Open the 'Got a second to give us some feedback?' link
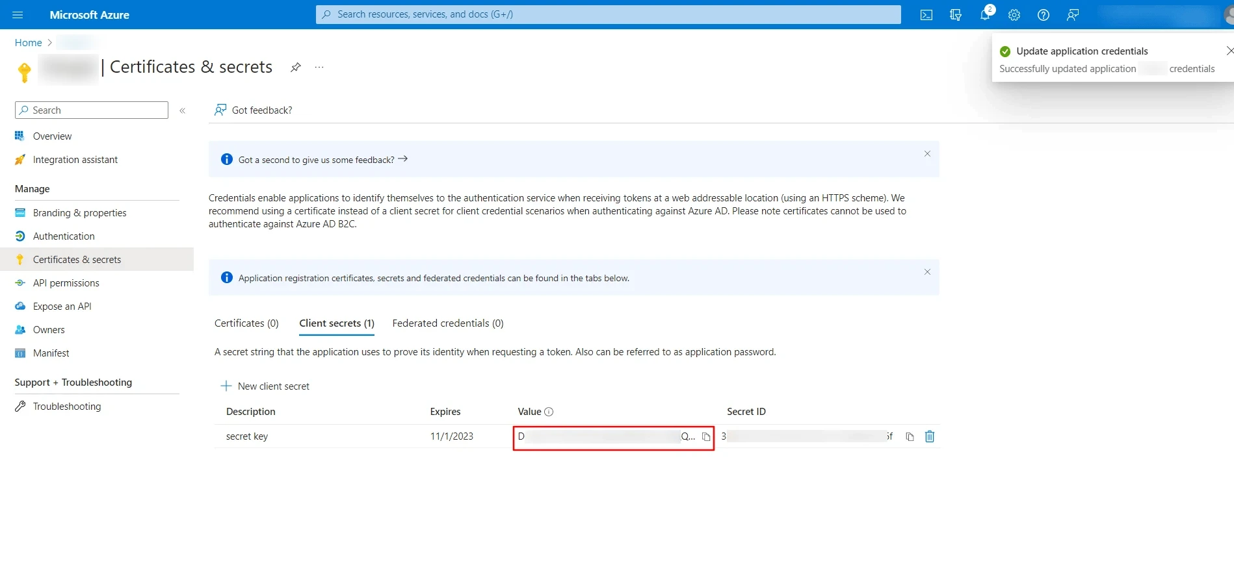The image size is (1234, 565). (x=323, y=160)
